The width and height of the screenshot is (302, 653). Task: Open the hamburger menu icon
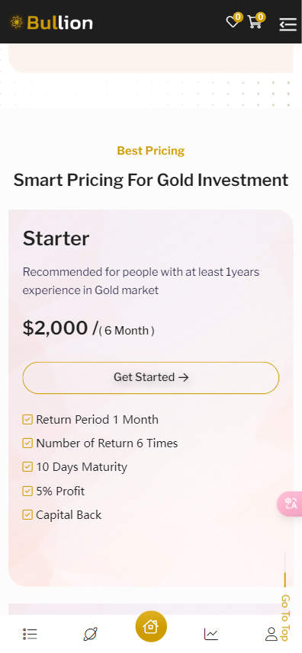pos(288,24)
